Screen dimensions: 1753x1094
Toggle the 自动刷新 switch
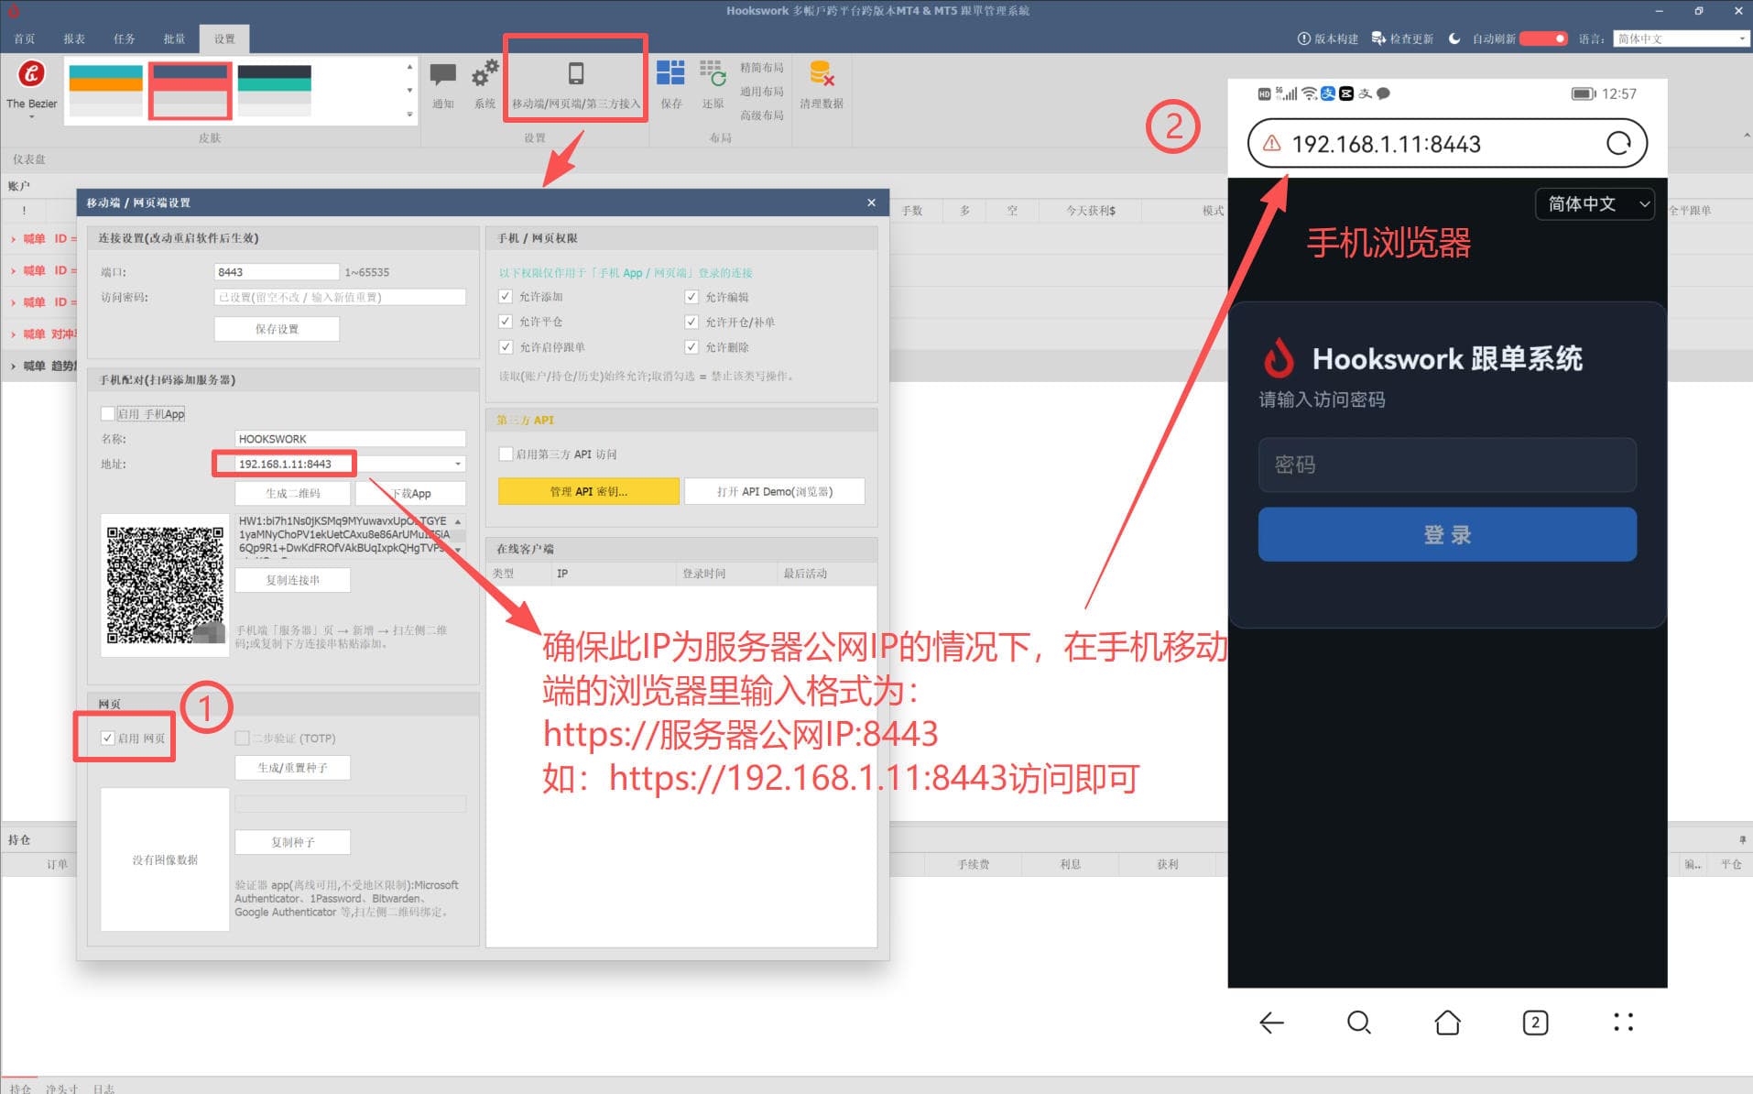point(1543,38)
